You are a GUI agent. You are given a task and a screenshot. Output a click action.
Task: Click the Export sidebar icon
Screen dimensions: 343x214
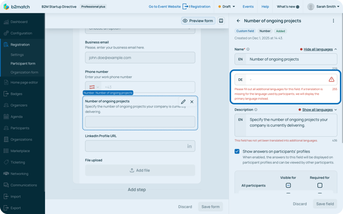pos(6,208)
